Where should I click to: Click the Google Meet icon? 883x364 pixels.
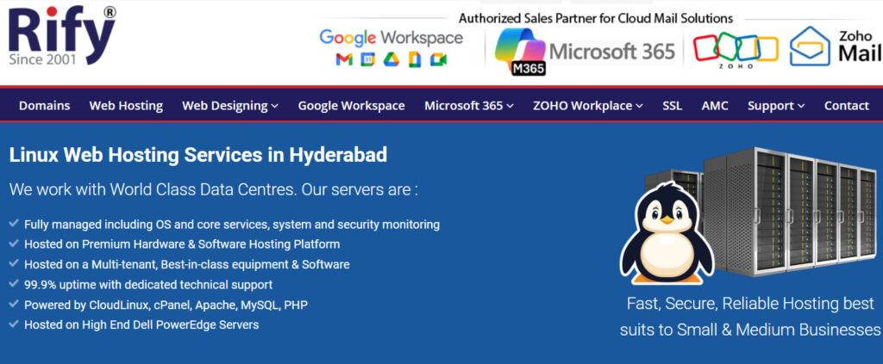(438, 59)
